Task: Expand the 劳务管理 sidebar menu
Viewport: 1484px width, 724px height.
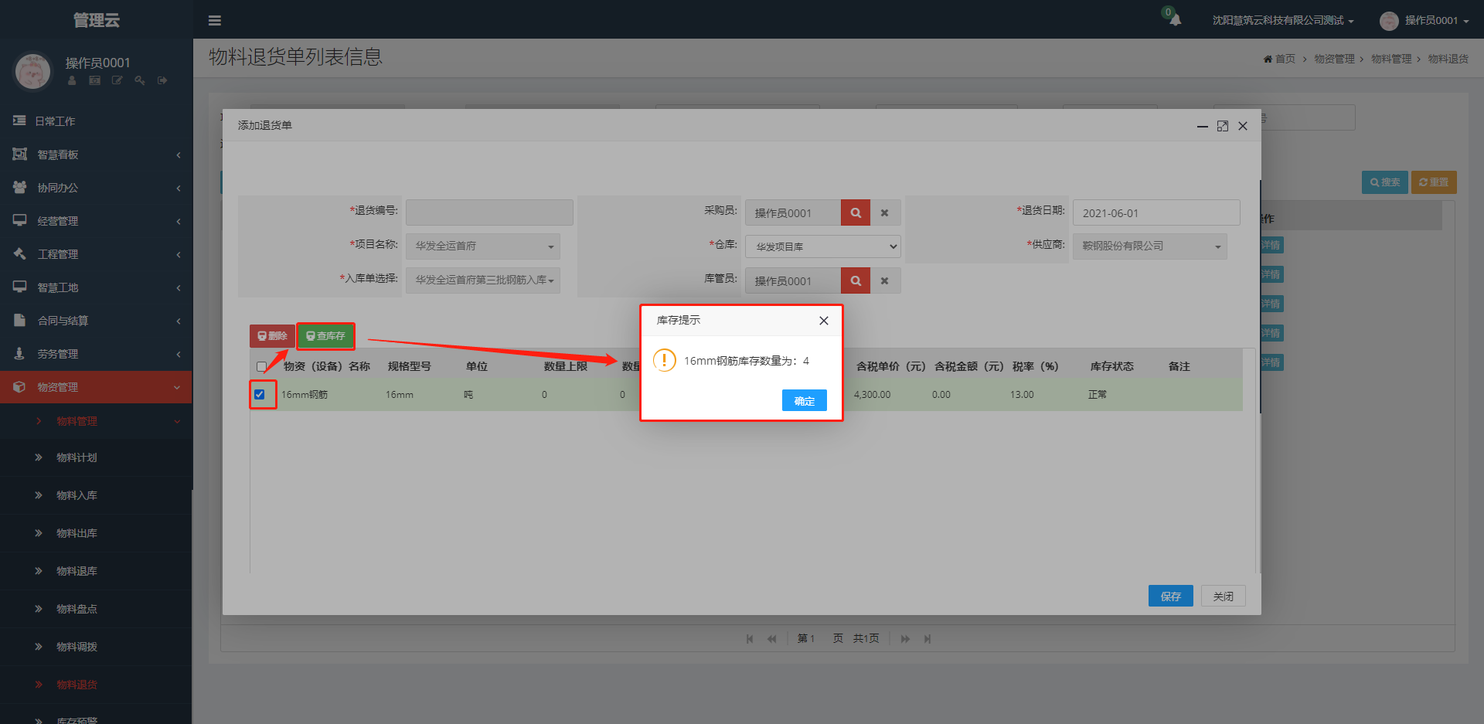Action: (96, 354)
